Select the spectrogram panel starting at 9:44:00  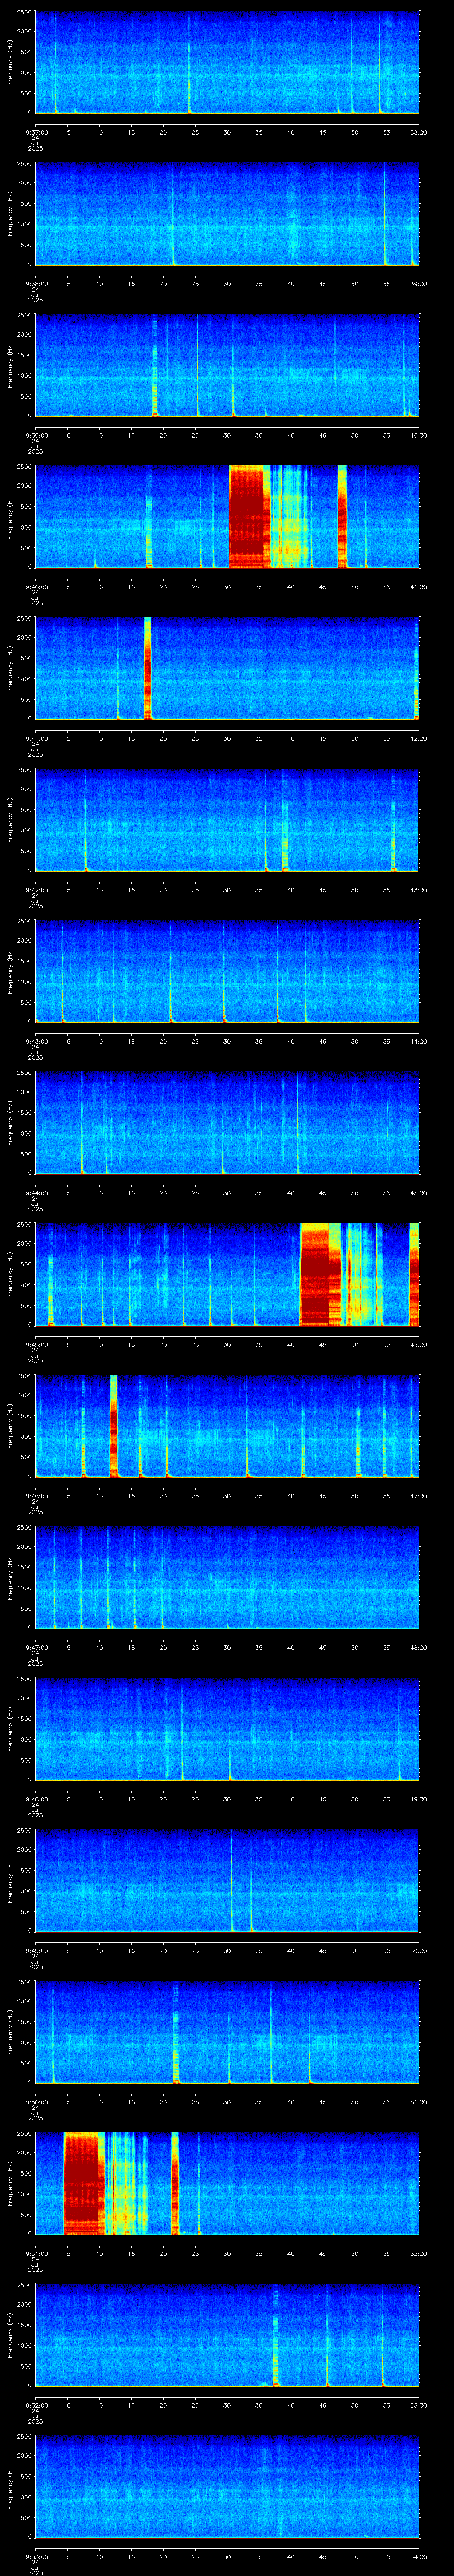pos(227,1122)
